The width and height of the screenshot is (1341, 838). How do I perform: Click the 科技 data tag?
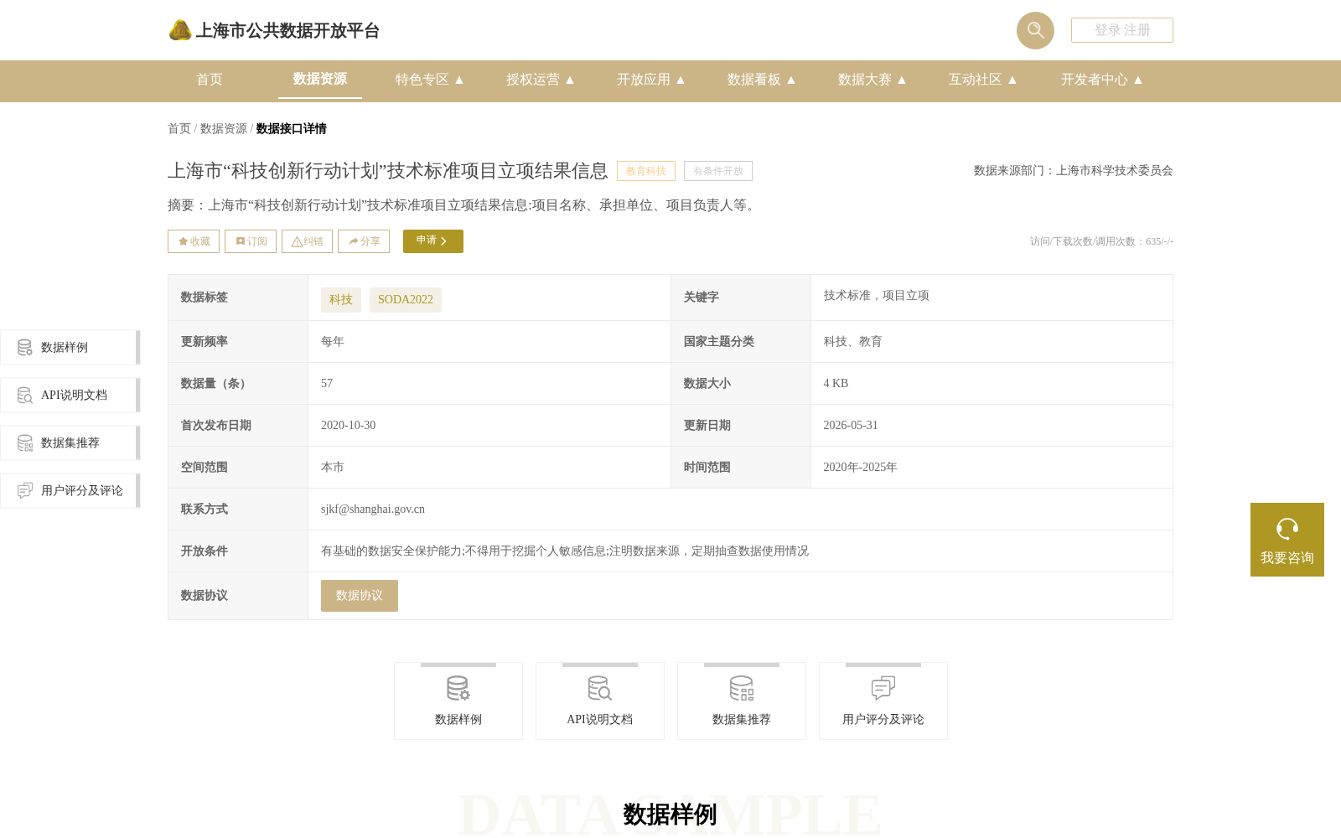341,300
